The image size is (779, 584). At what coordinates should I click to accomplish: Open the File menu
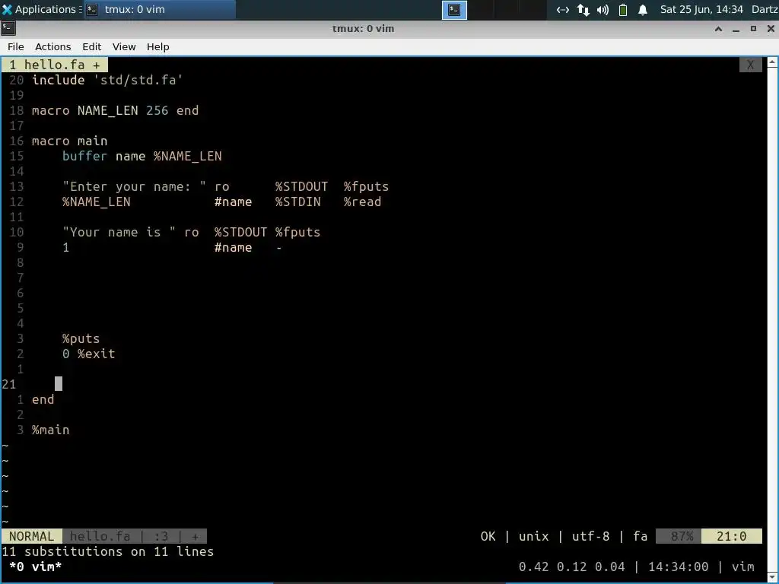(15, 46)
